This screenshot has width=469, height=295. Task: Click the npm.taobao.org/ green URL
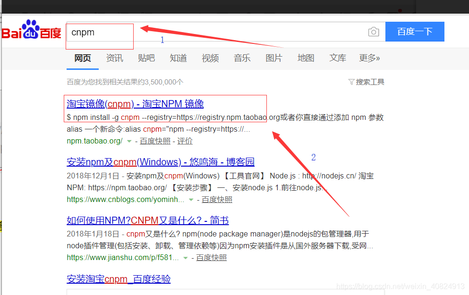point(94,141)
